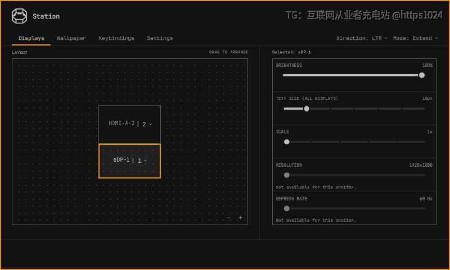Viewport: 450px width, 270px height.
Task: Click the 'Selected: eDP-1' label
Action: 291,52
